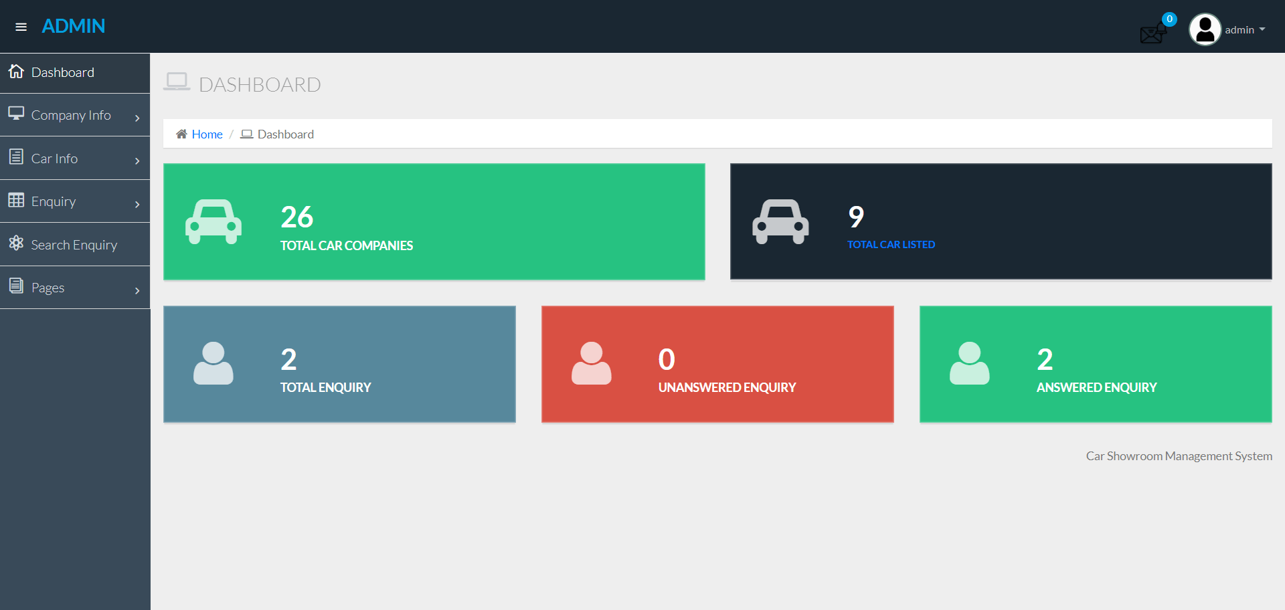Click the Home breadcrumb link

207,134
